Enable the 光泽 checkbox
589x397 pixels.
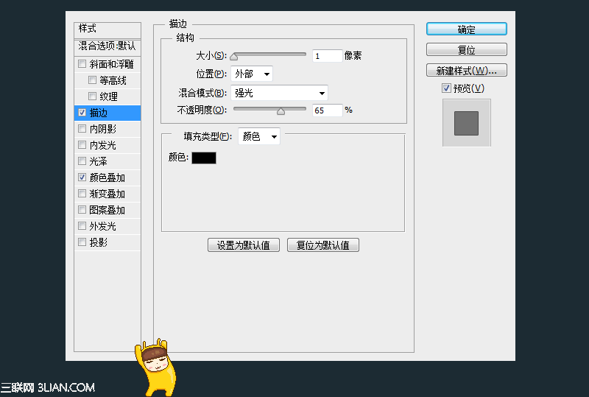point(82,161)
